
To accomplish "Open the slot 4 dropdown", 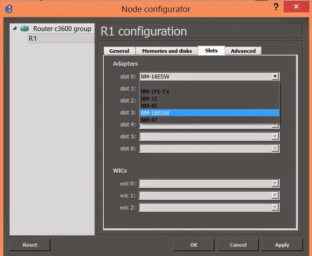I will tap(275, 126).
